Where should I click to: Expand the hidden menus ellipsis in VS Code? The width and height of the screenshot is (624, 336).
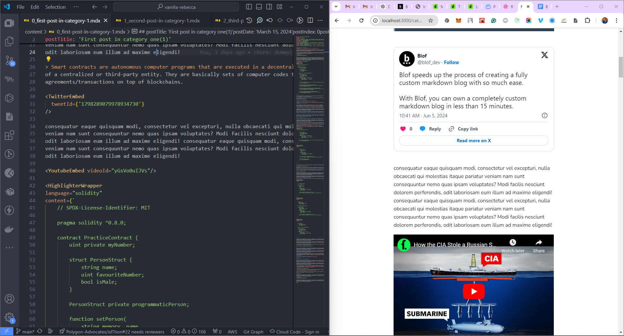click(76, 7)
